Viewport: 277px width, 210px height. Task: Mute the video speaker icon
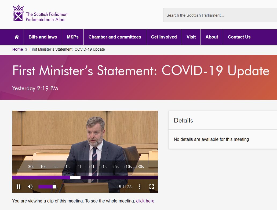[30, 186]
